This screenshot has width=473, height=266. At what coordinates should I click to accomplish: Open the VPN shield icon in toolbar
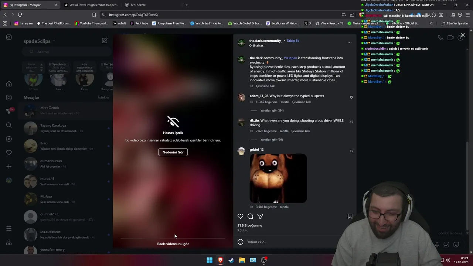(460, 15)
